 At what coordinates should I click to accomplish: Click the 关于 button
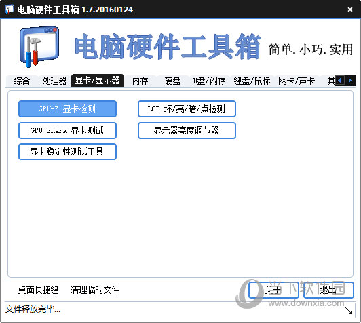pyautogui.click(x=273, y=290)
